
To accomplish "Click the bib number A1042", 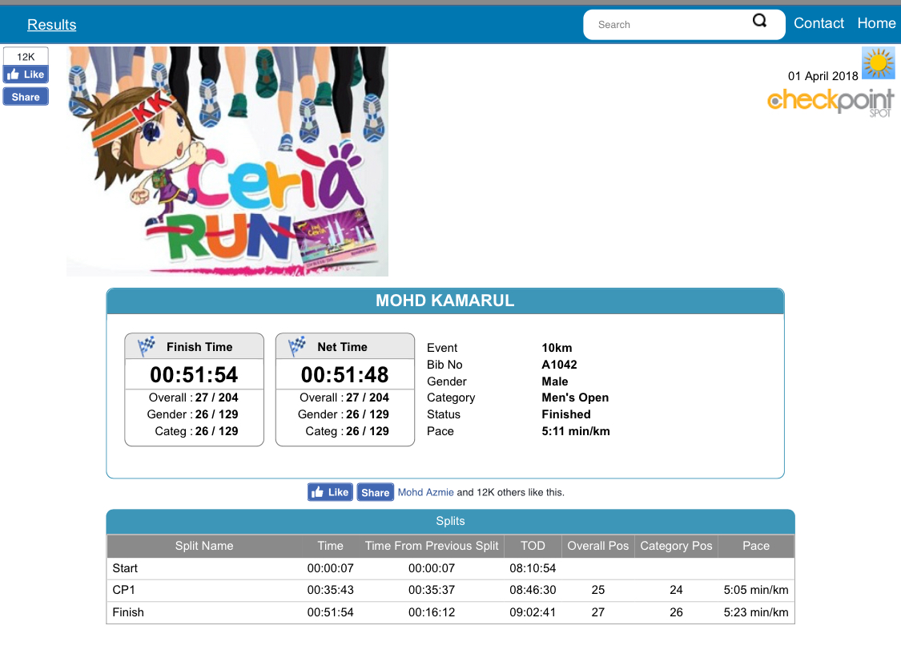I will (x=559, y=365).
